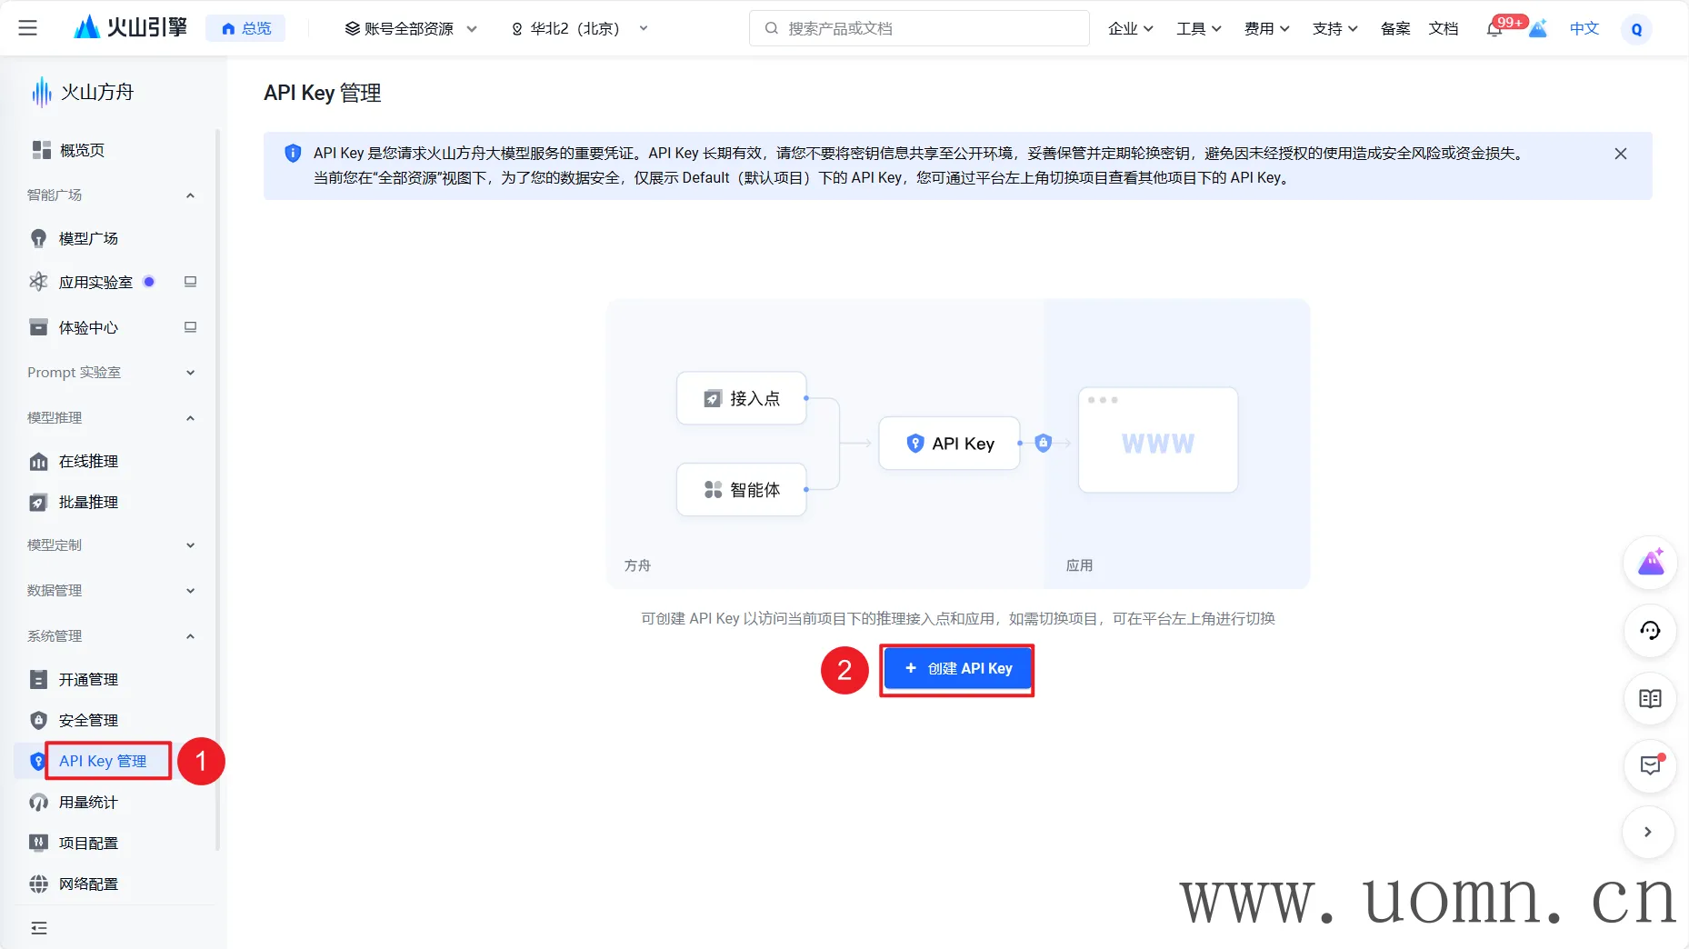Image resolution: width=1689 pixels, height=949 pixels.
Task: Click the notification bell icon
Action: [1494, 29]
